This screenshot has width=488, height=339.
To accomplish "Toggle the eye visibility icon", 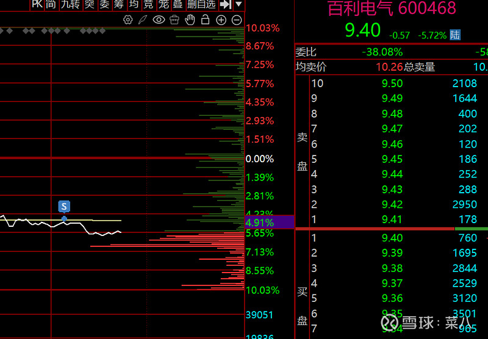I will (x=159, y=20).
